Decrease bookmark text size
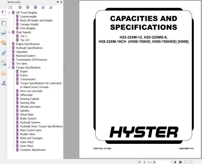The height and width of the screenshot is (164, 202). pos(51,7)
